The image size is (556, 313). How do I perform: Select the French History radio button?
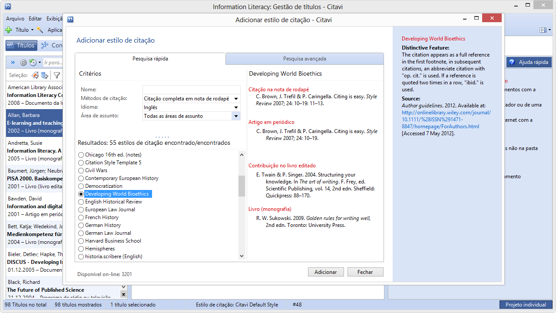pos(81,217)
